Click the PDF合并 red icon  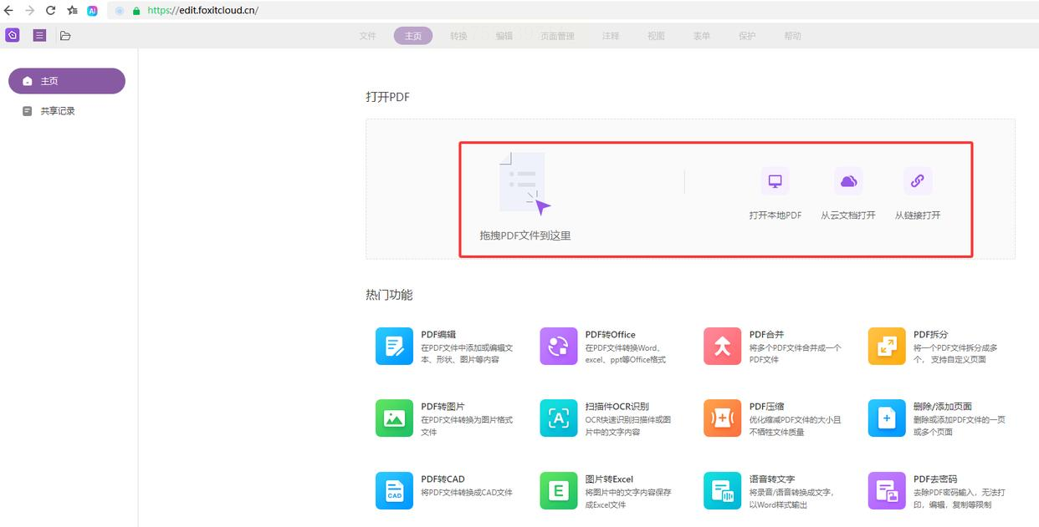point(722,346)
